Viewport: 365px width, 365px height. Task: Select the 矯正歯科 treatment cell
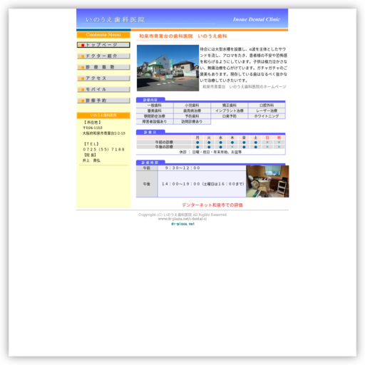pos(230,106)
